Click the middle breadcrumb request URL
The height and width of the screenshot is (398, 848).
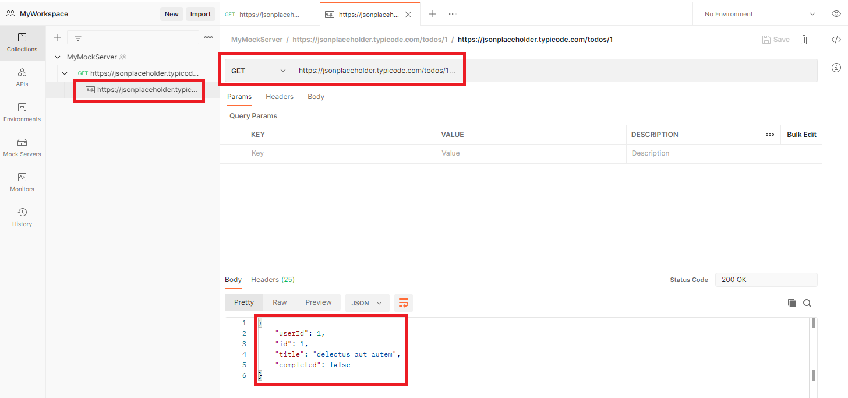(x=370, y=40)
